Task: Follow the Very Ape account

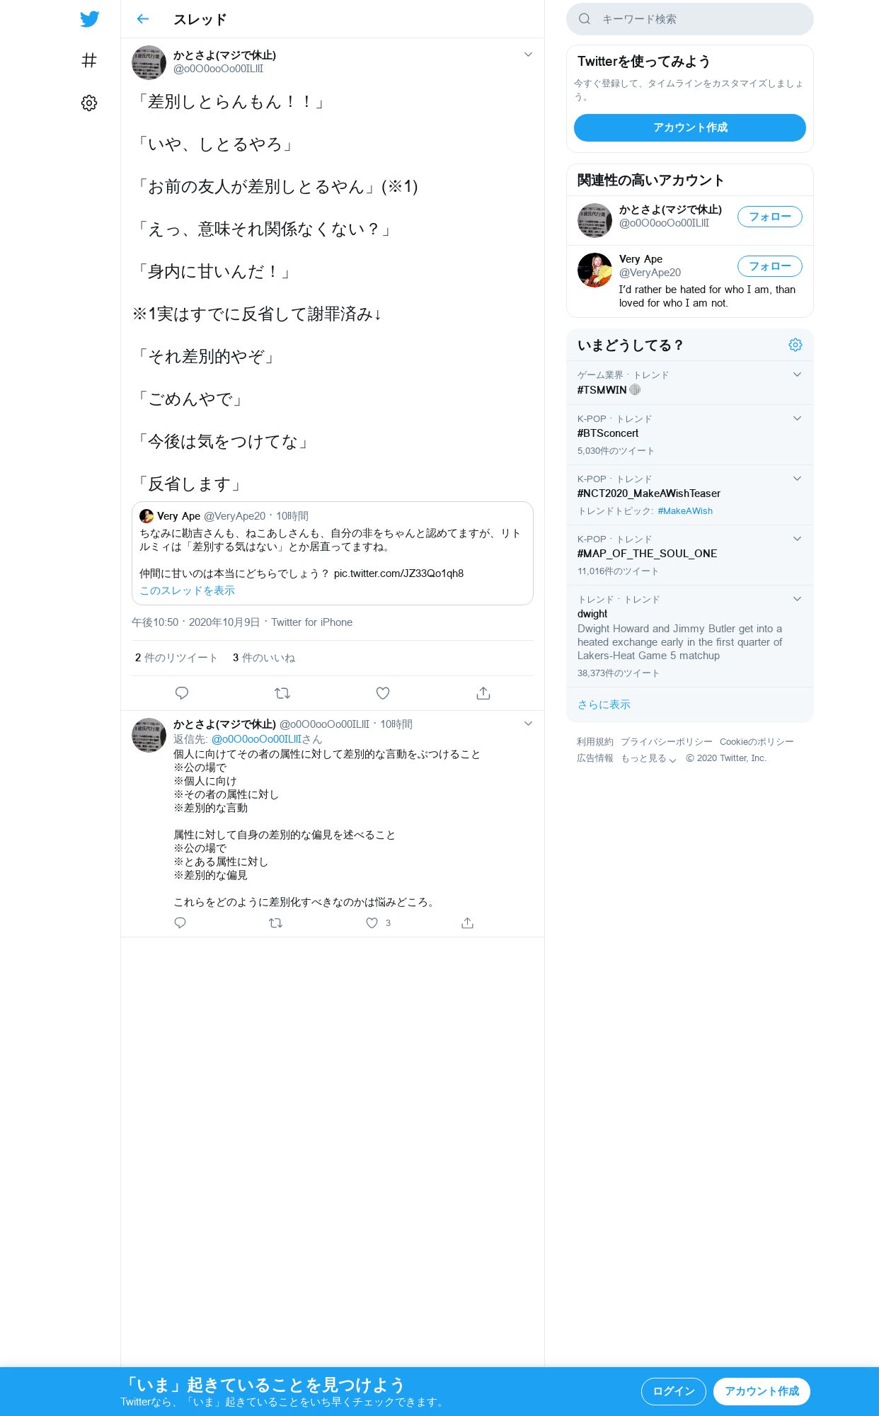Action: (x=770, y=266)
